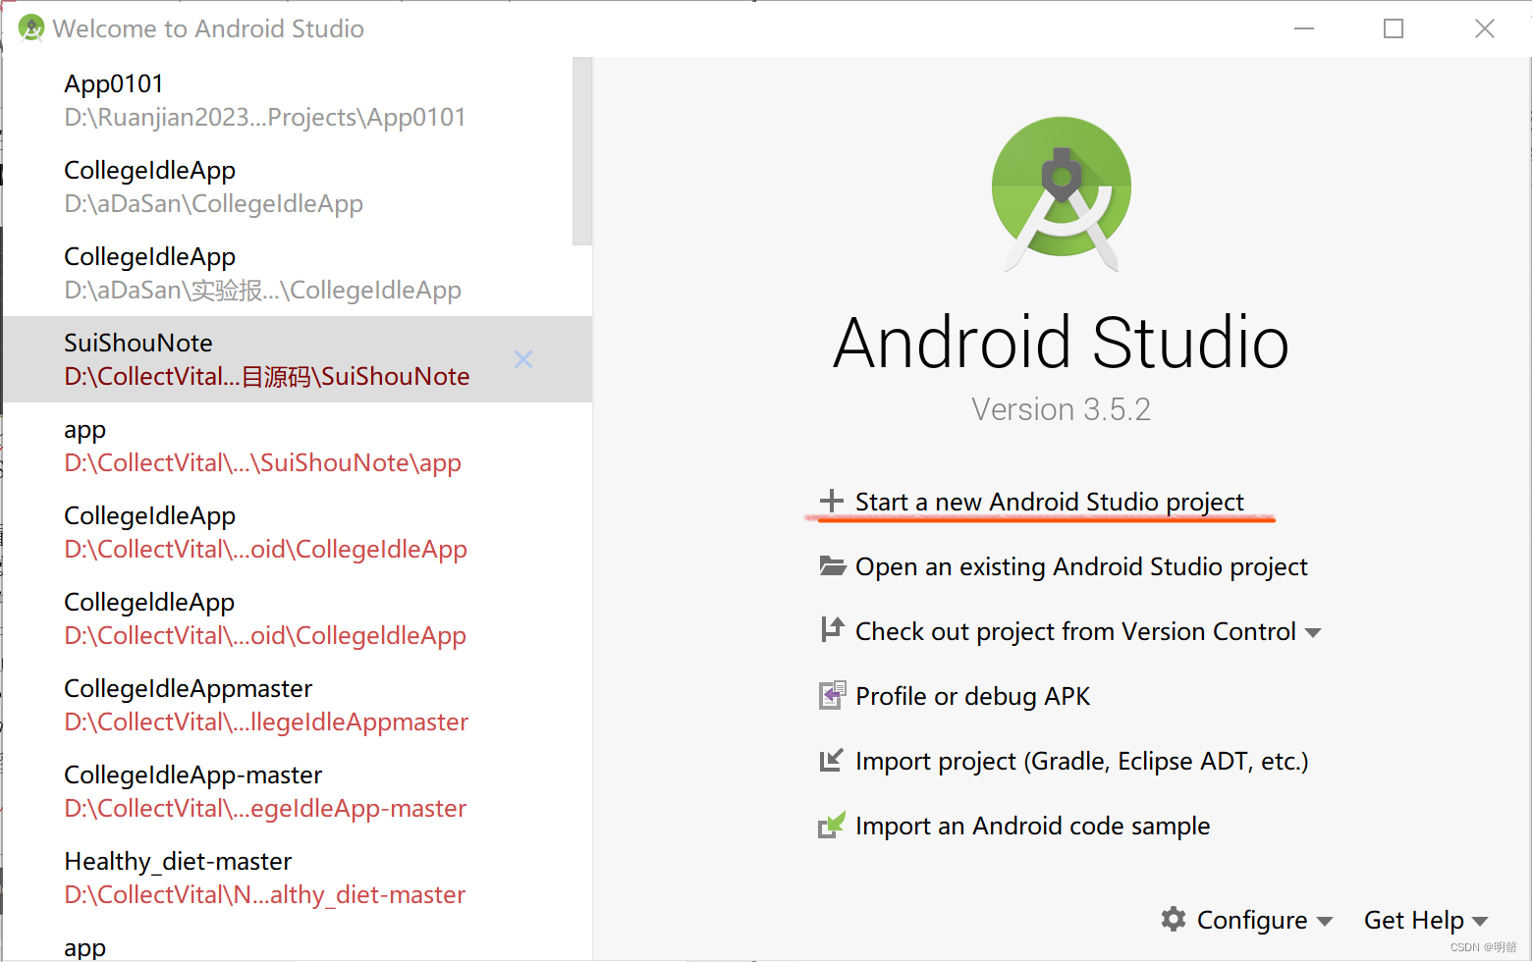Open the SuiShouNote app project entry
This screenshot has height=962, width=1532.
(x=262, y=445)
